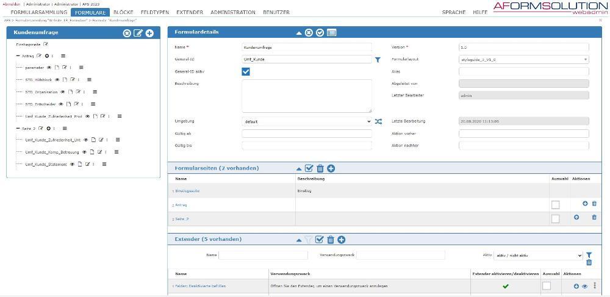This screenshot has width=610, height=297.
Task: Click into the Alias input field
Action: coord(523,71)
